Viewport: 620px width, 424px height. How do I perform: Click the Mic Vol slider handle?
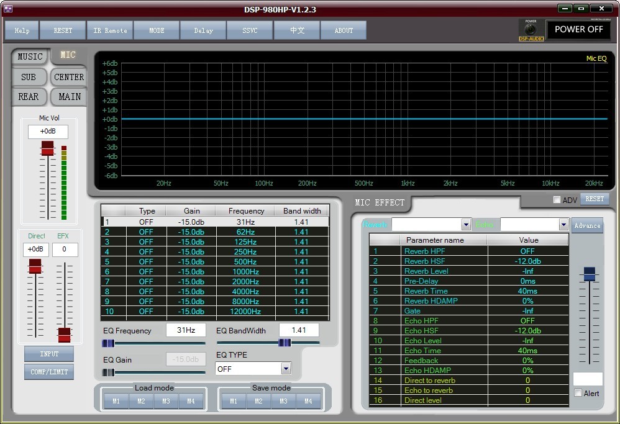pyautogui.click(x=47, y=148)
